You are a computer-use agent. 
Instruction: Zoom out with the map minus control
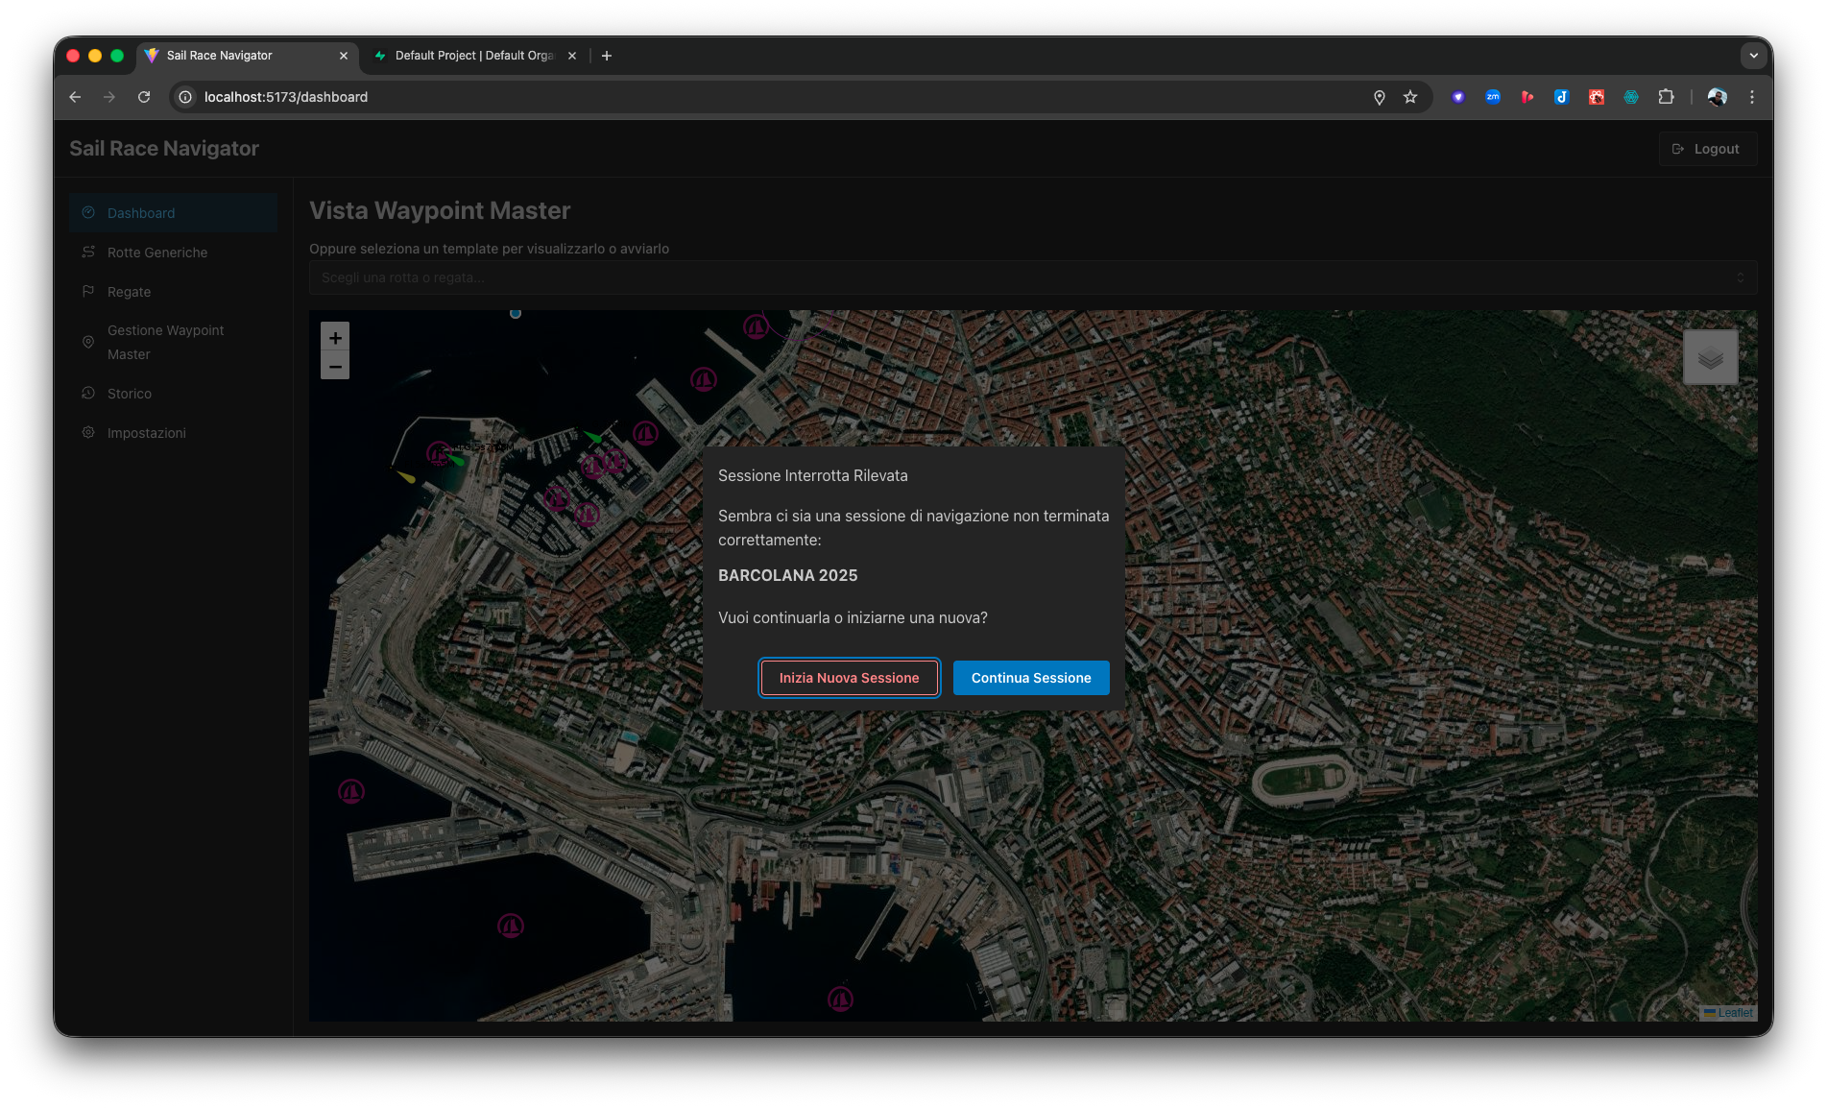click(x=335, y=367)
